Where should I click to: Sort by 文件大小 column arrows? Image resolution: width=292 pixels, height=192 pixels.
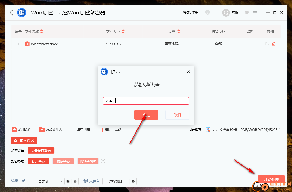click(x=123, y=32)
